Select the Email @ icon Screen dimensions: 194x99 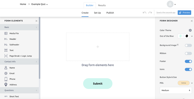click(x=6, y=73)
